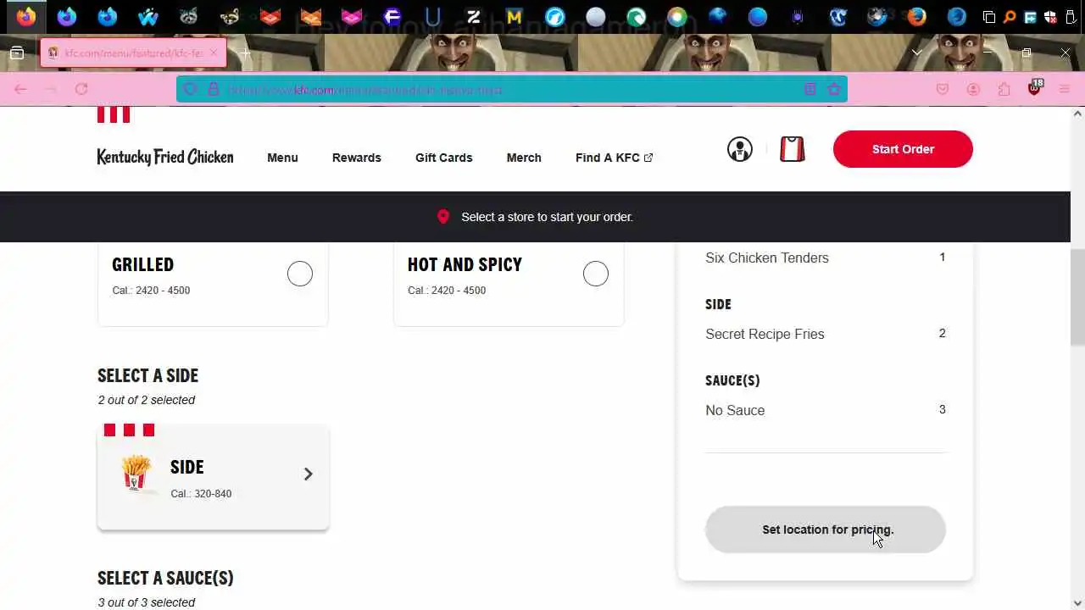Select the Hot and Spicy radio option
Viewport: 1085px width, 610px height.
pos(596,274)
